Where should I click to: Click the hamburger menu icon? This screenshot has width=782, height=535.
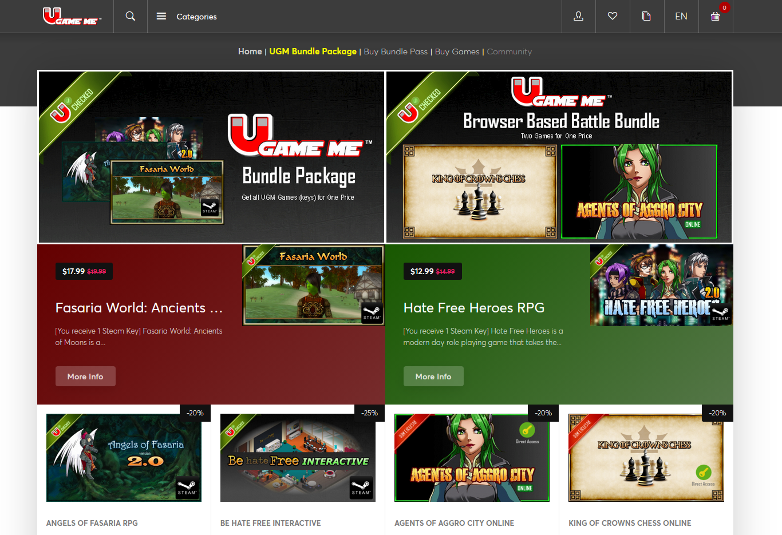point(161,16)
